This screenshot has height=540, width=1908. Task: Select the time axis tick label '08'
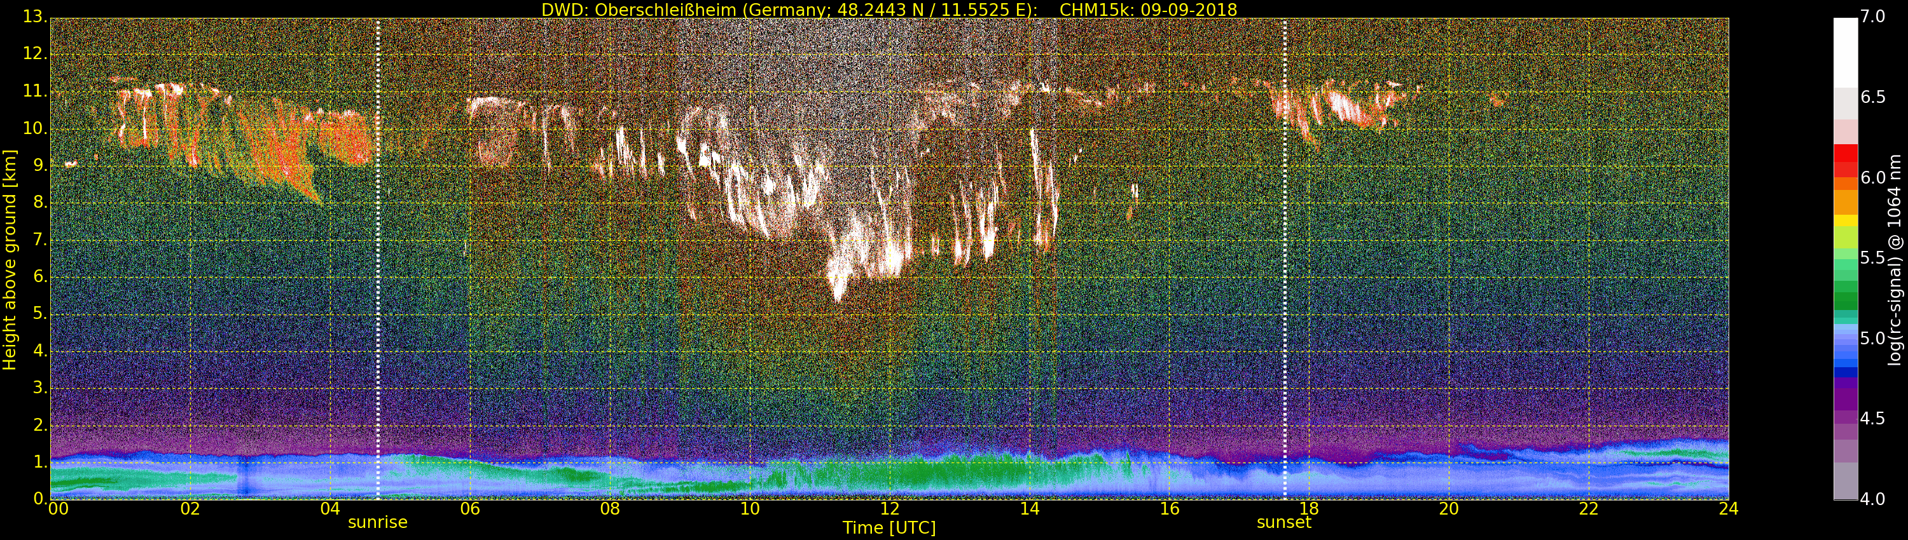tap(609, 509)
